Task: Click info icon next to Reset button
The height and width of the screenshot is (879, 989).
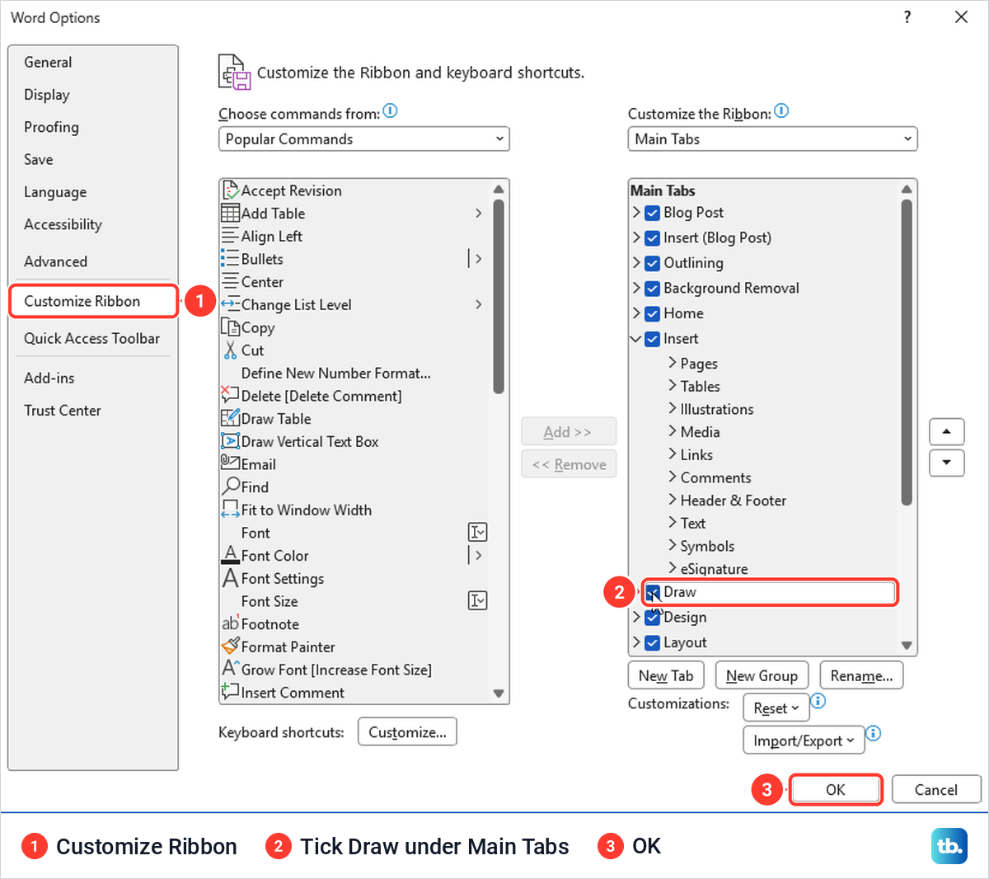Action: [x=818, y=701]
